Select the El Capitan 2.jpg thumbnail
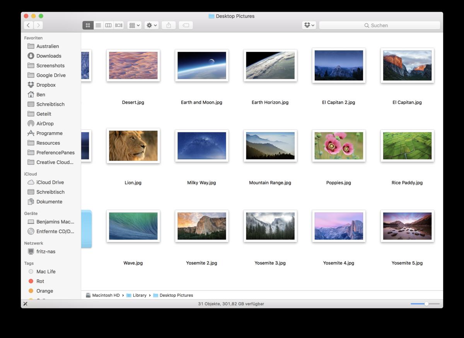 point(339,65)
